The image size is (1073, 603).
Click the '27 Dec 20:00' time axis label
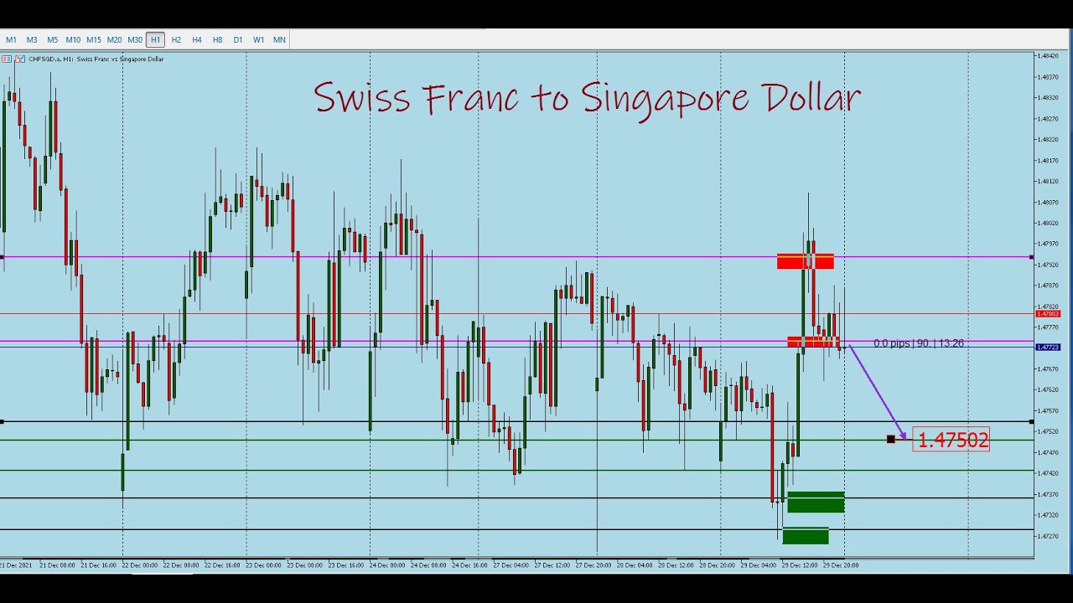pos(593,565)
